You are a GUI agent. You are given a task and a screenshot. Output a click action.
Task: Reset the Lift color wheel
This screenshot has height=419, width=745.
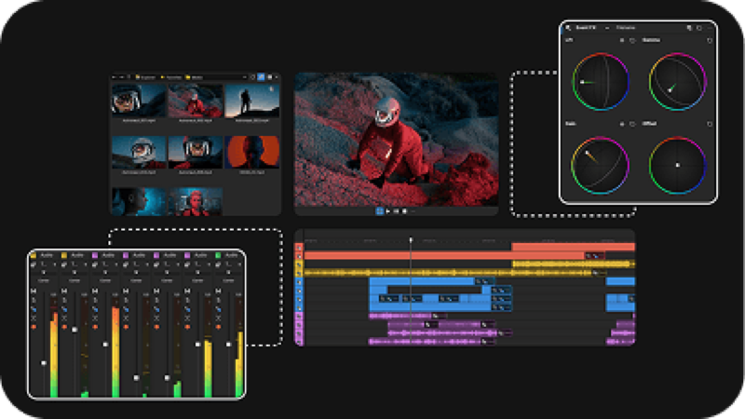(x=632, y=41)
